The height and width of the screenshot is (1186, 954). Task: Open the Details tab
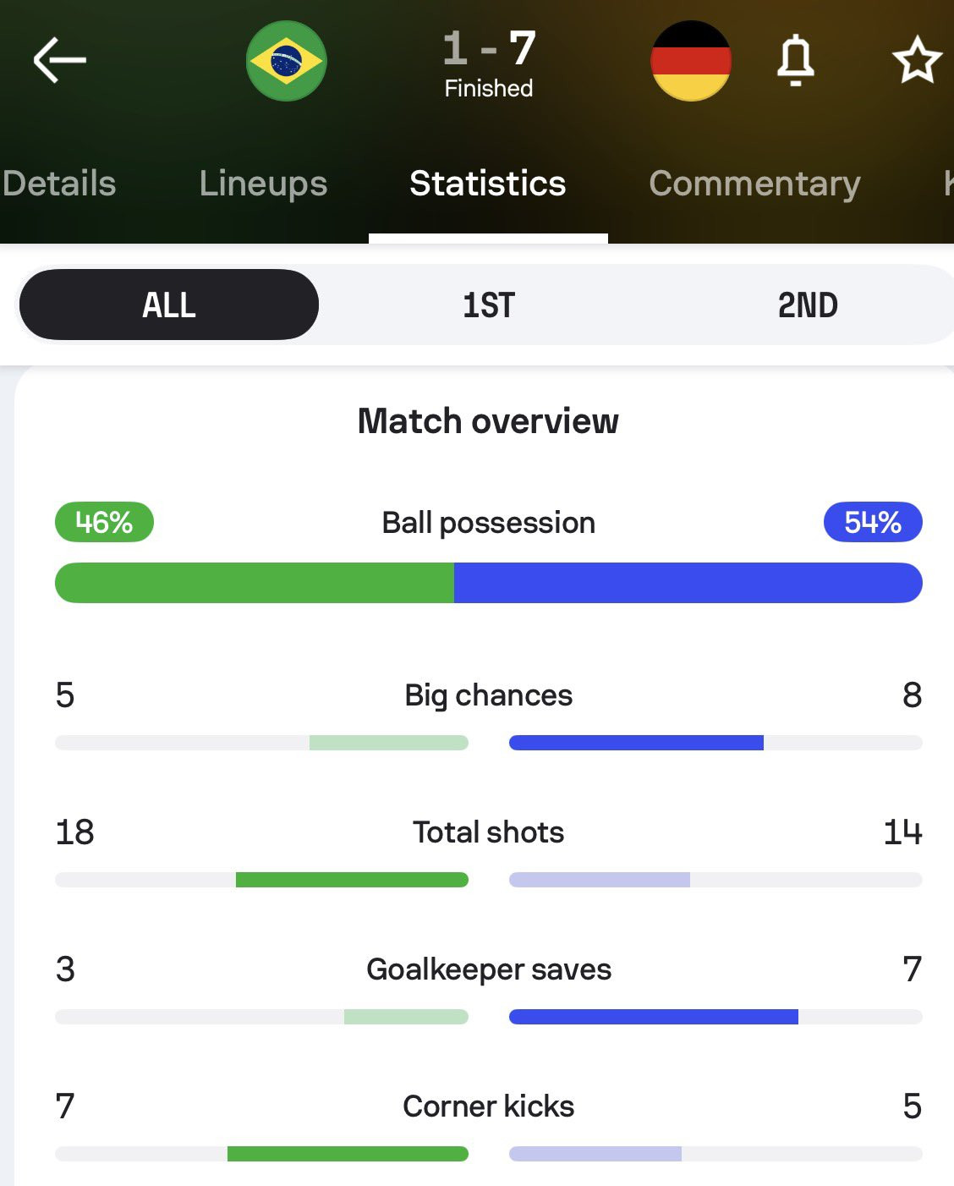58,184
